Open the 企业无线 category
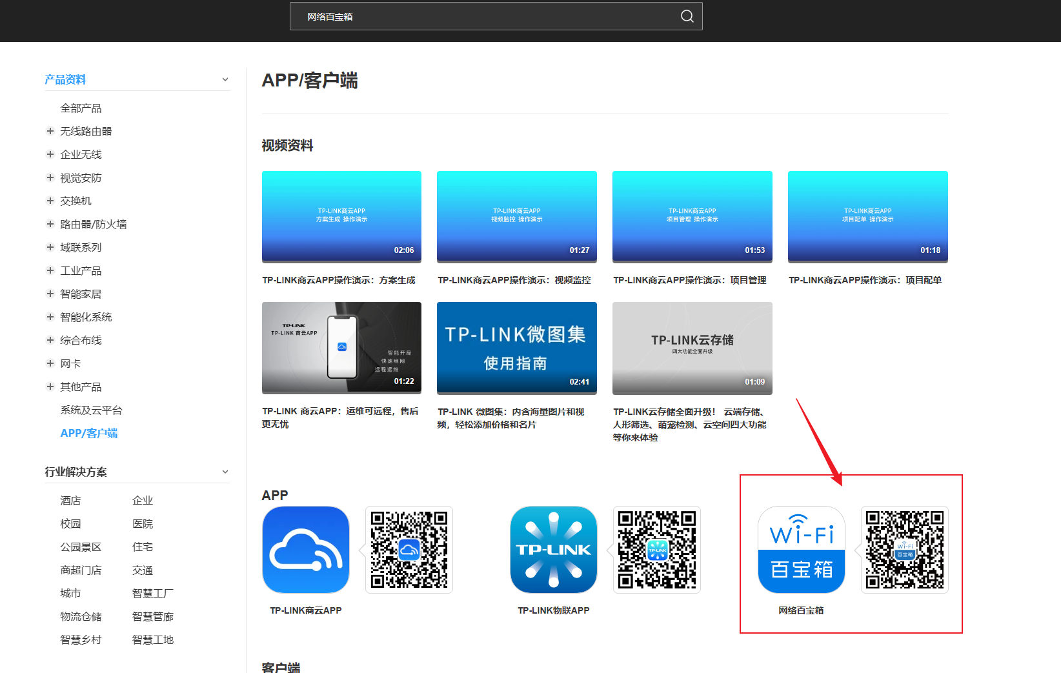This screenshot has height=673, width=1061. point(81,154)
